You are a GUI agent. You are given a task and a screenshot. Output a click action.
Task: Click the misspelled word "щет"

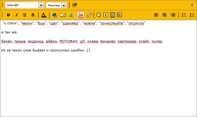[54, 23]
